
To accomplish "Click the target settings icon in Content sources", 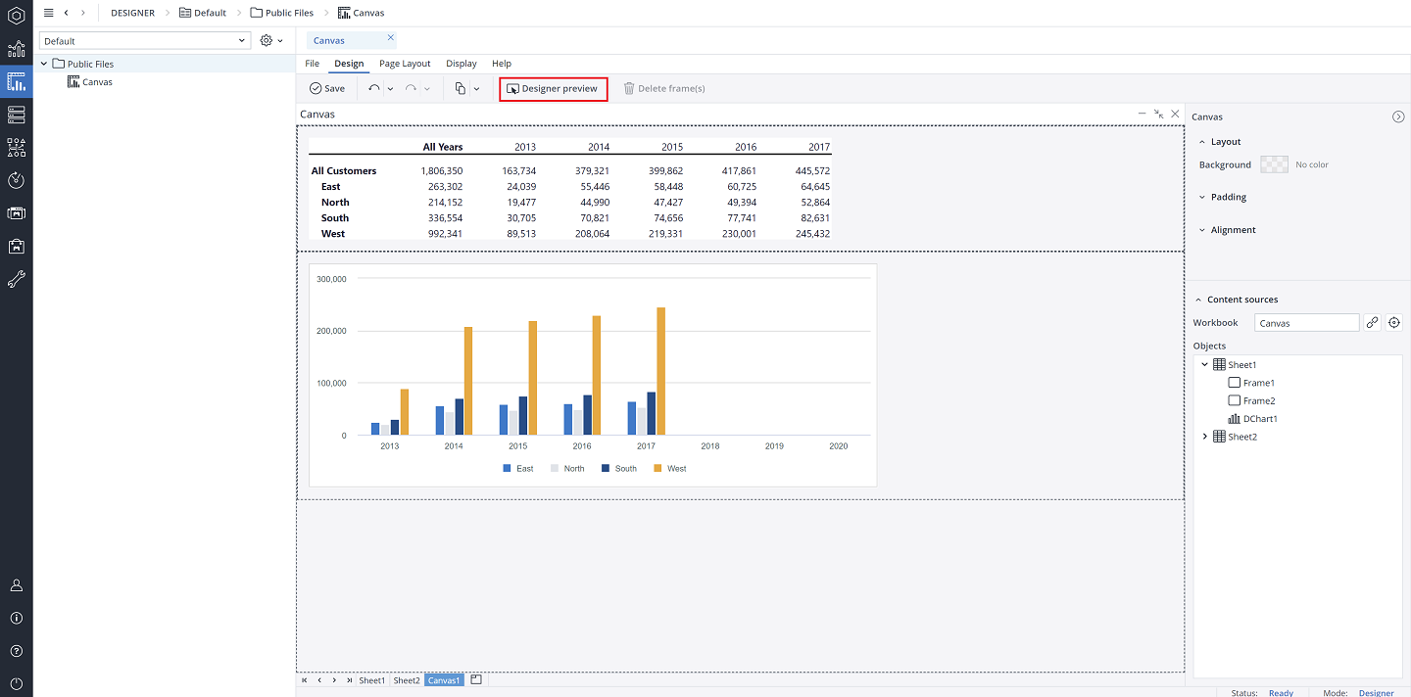I will coord(1394,322).
